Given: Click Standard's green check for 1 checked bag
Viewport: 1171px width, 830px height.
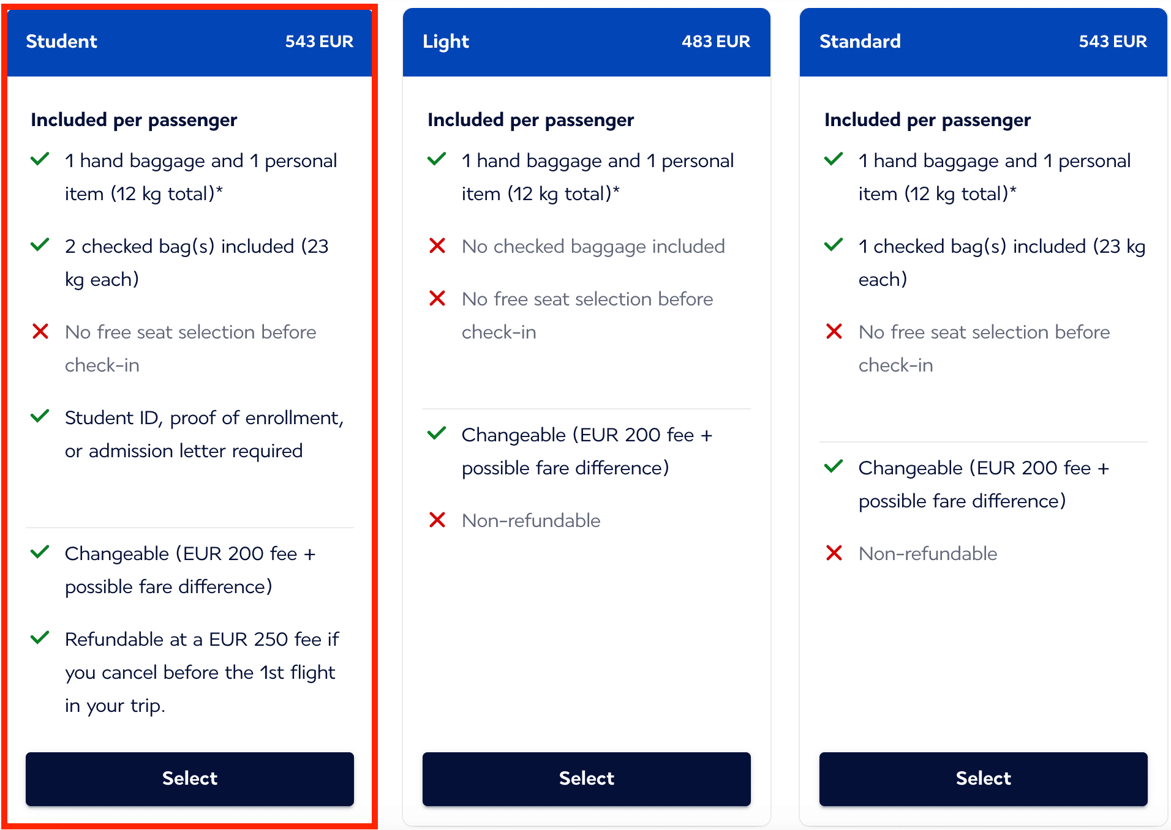Looking at the screenshot, I should tap(834, 245).
